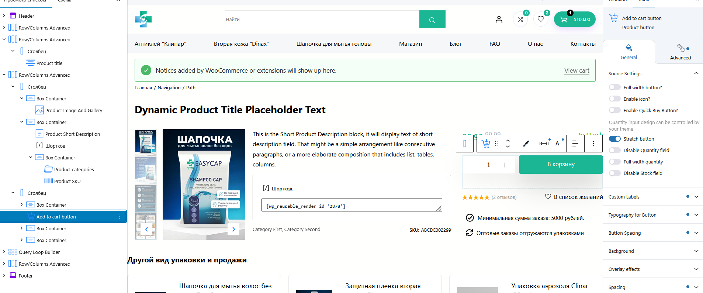Click В список желаний wishlist link
The height and width of the screenshot is (293, 703).
[x=574, y=197]
